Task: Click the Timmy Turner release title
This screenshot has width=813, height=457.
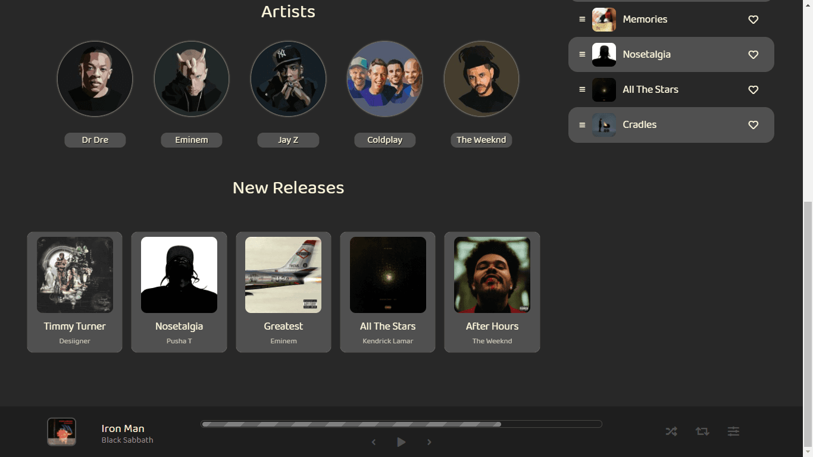Action: (x=75, y=326)
